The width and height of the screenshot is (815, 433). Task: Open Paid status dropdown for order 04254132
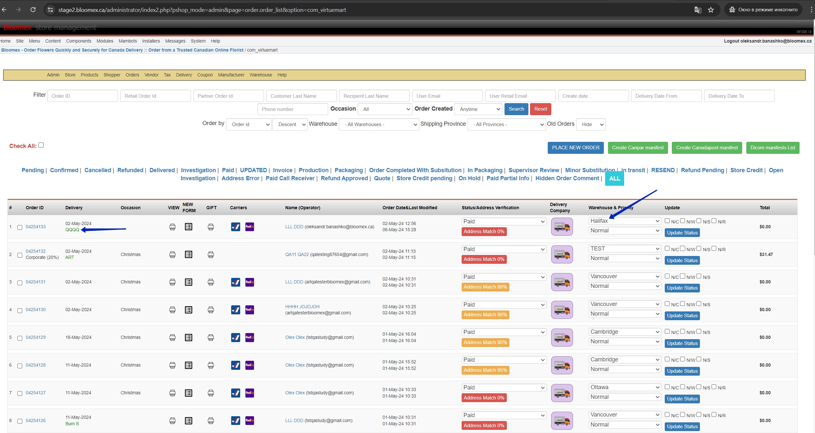[x=504, y=249]
